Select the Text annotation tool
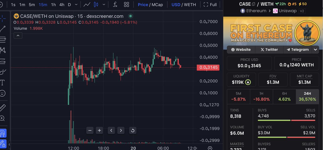Viewport: 323px width, 150px height. (x=3, y=82)
